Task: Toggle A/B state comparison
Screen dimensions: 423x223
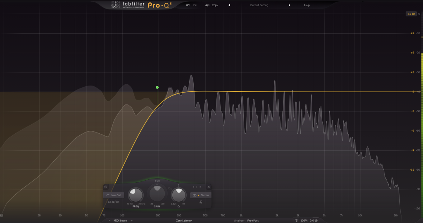Action: click(x=207, y=5)
